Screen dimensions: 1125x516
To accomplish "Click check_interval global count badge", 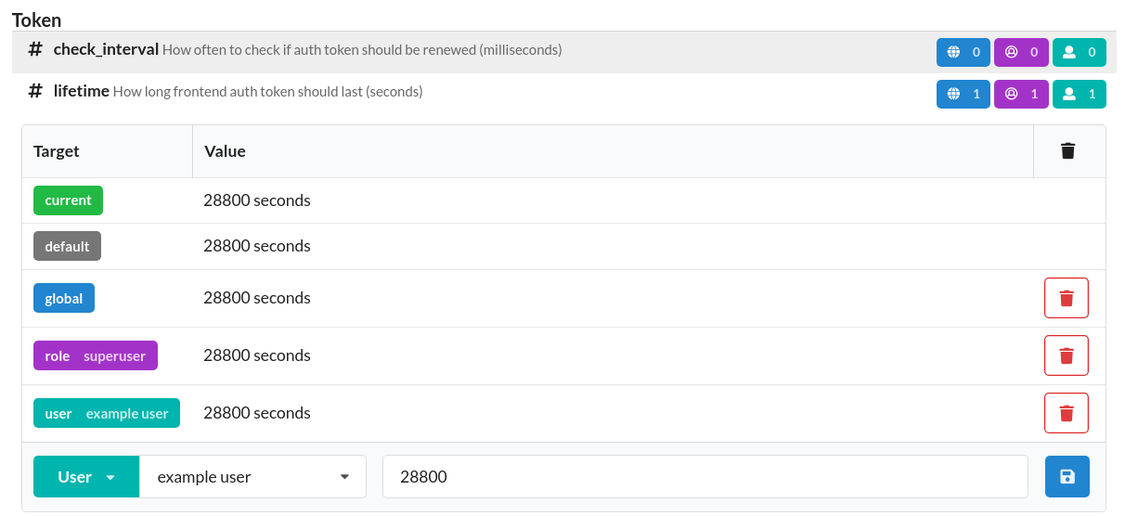I will [x=963, y=52].
